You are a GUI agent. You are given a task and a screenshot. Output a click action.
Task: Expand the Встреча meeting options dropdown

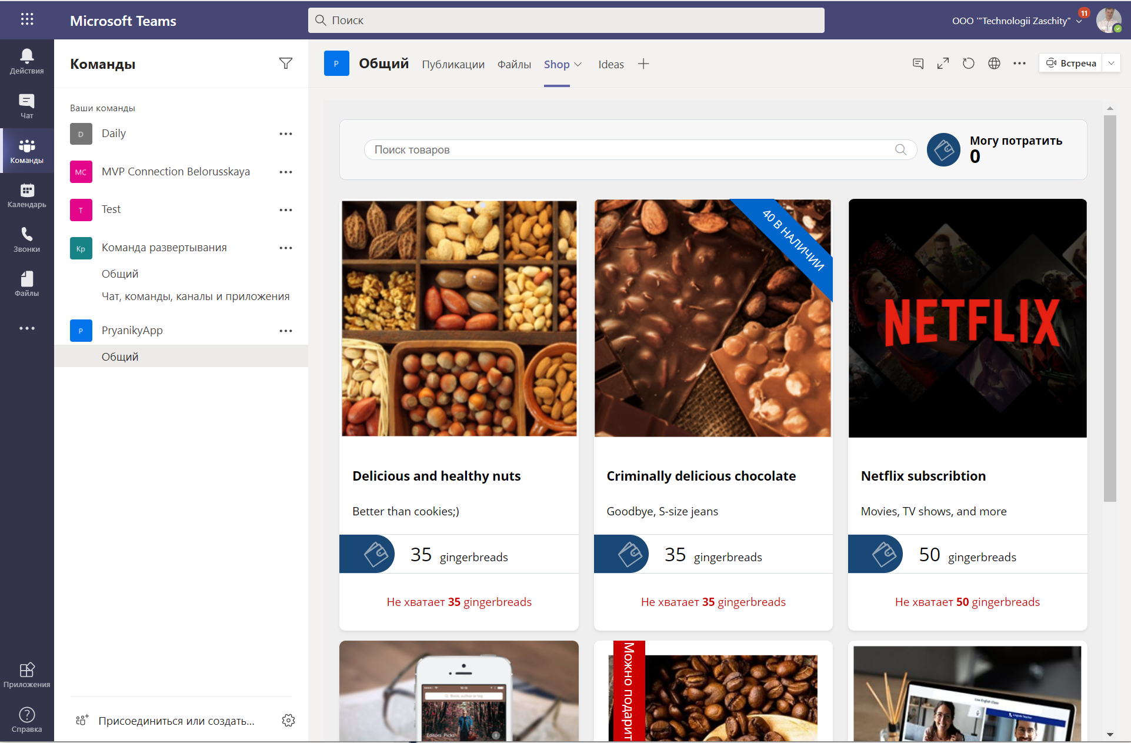click(1111, 63)
